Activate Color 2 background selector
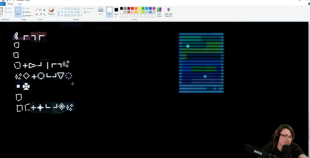The image size is (310, 158). pos(116,12)
